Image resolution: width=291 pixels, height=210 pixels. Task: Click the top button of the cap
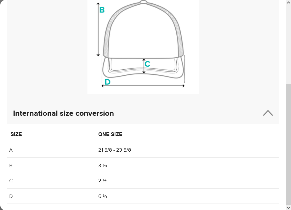(x=144, y=2)
